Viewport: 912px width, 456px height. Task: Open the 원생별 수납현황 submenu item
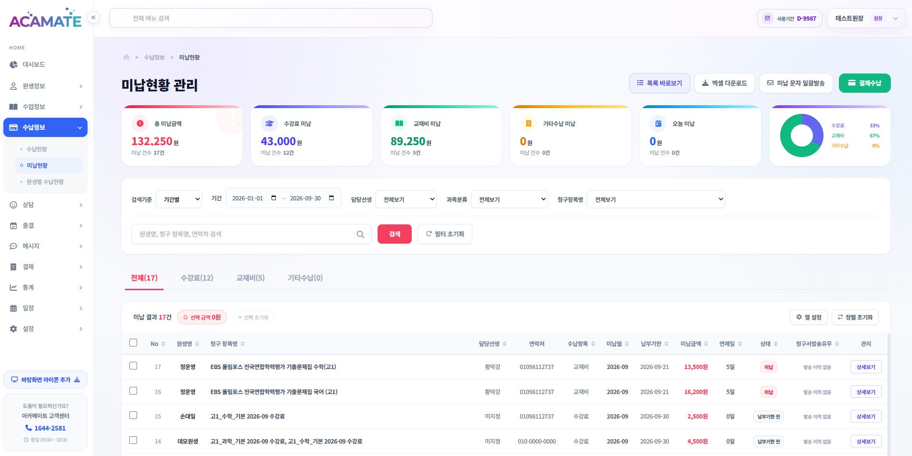click(x=45, y=182)
